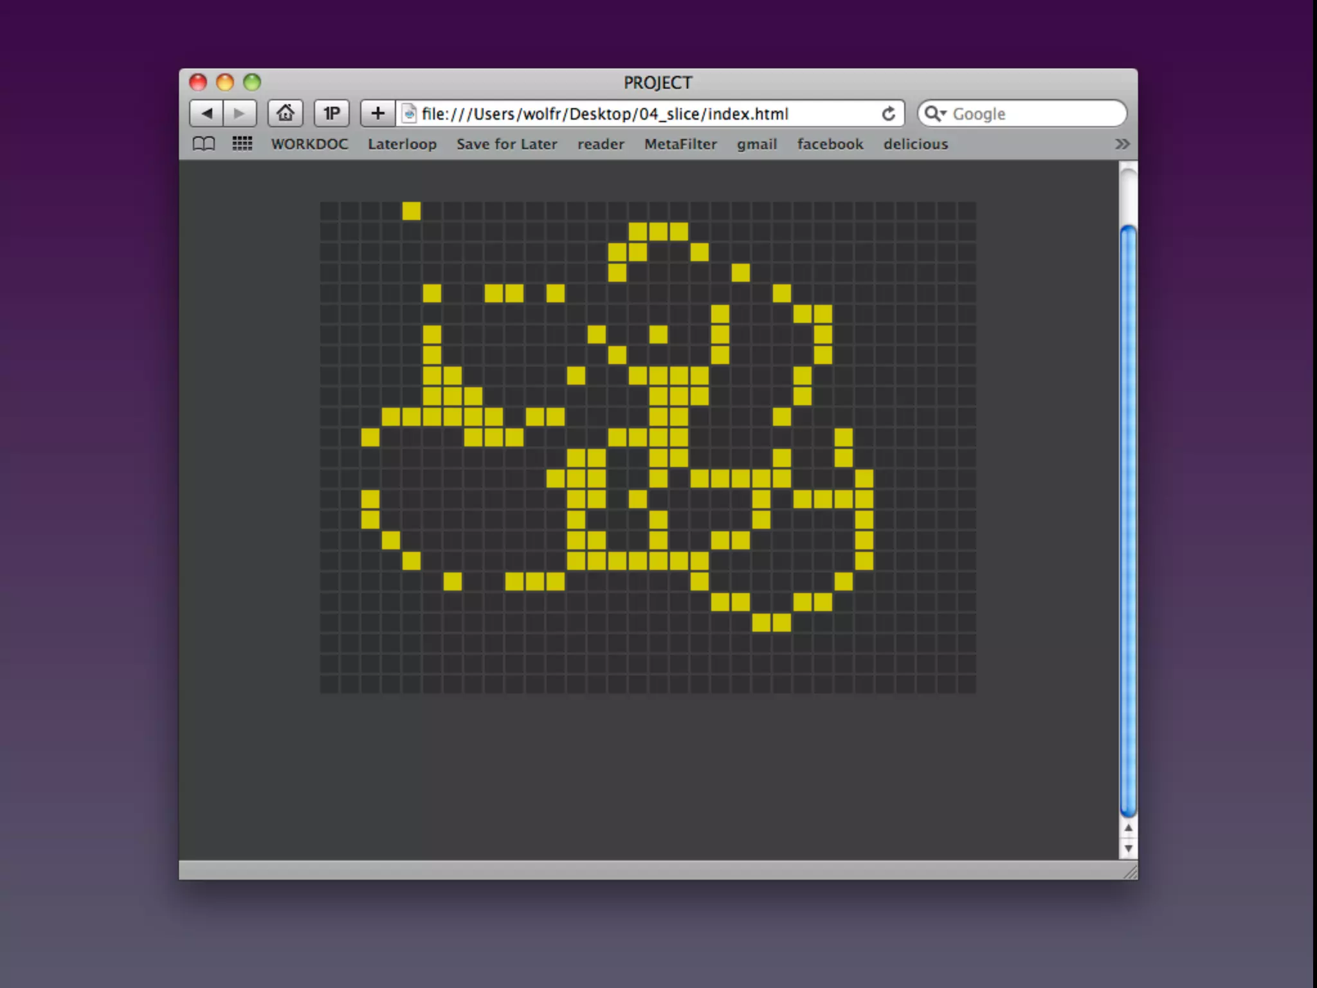Viewport: 1317px width, 988px height.
Task: Go to the home page icon
Action: click(285, 114)
